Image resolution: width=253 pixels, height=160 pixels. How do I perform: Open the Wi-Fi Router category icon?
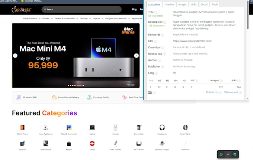[139, 143]
